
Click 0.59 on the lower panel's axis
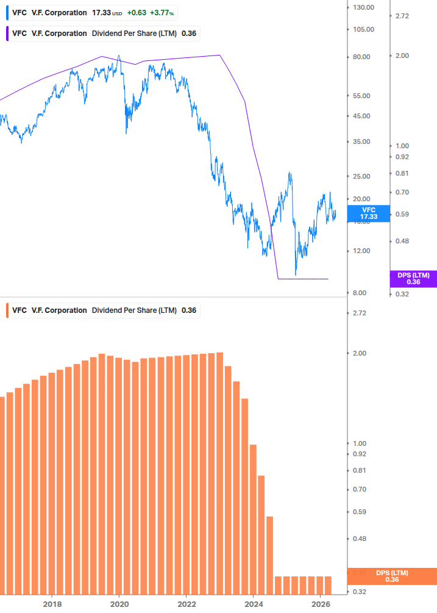tap(360, 512)
